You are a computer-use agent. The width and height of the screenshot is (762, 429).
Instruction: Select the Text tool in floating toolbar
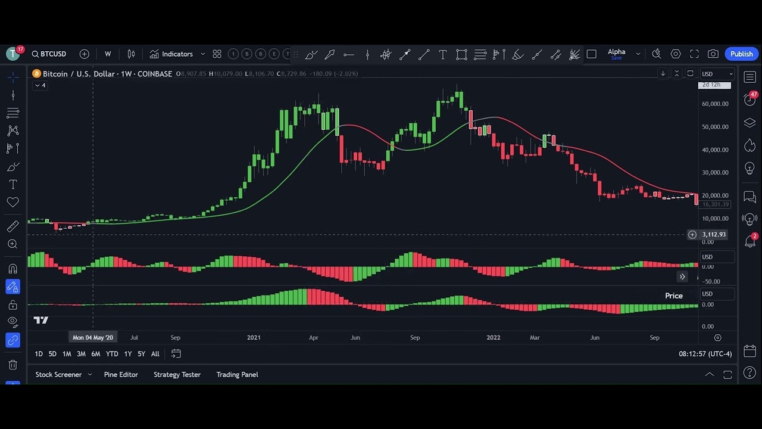pyautogui.click(x=443, y=55)
